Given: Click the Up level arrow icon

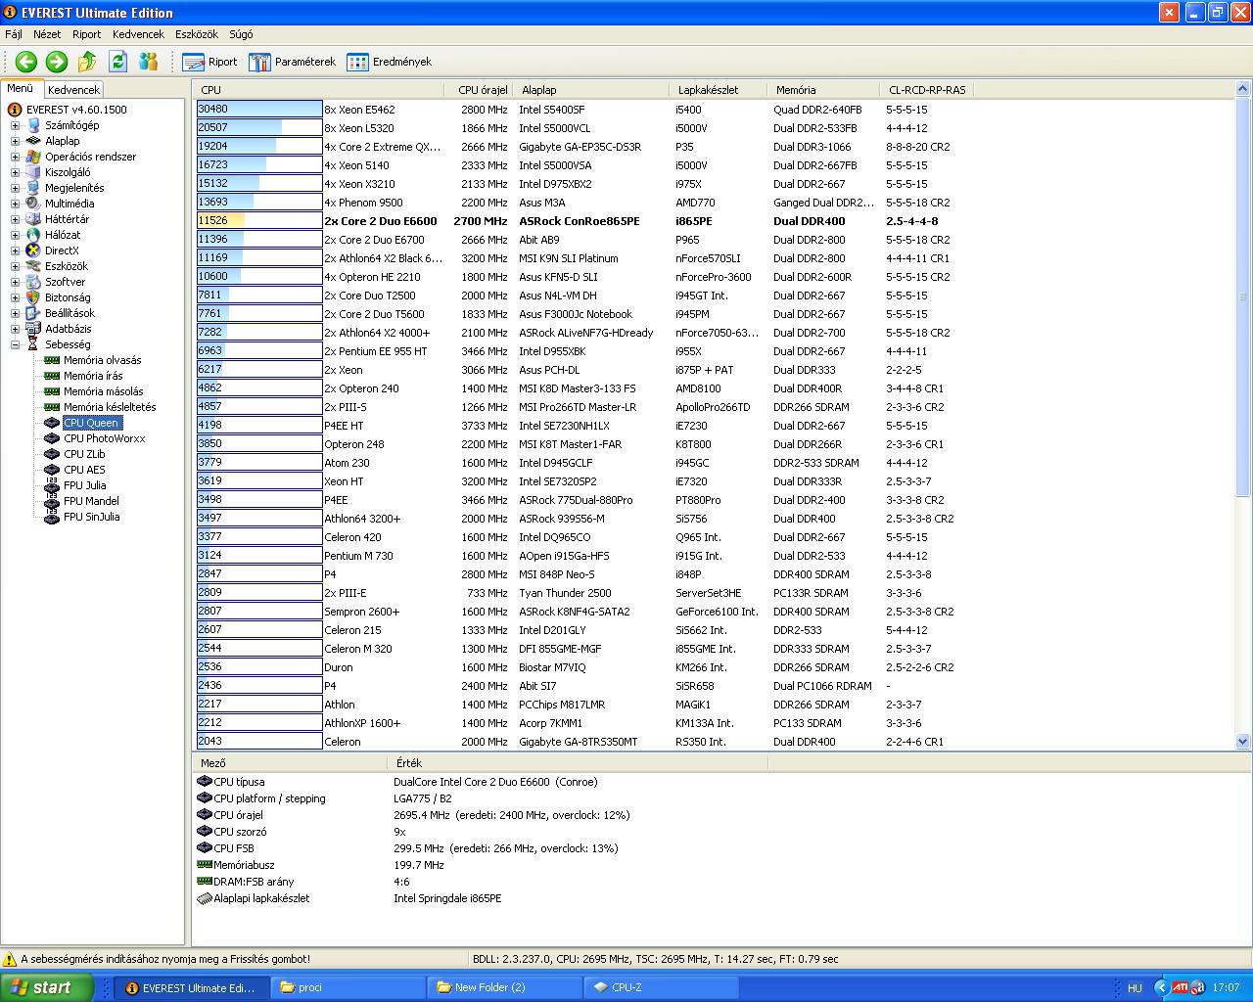Looking at the screenshot, I should coord(87,62).
